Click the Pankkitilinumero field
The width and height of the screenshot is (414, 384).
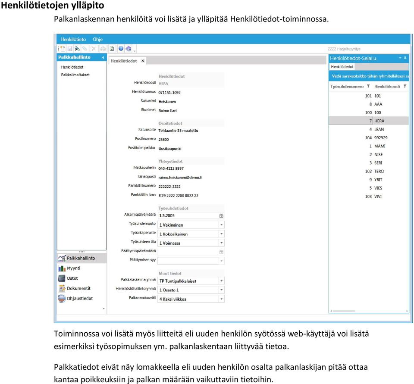(x=191, y=186)
